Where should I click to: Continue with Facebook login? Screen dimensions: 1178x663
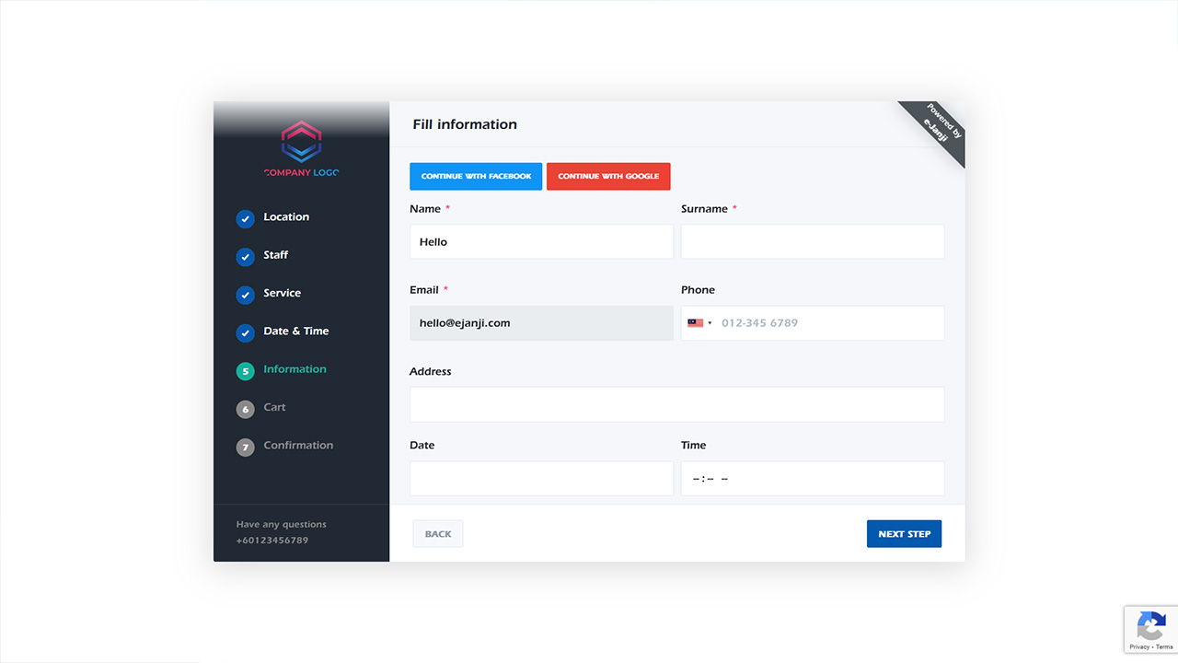(476, 176)
